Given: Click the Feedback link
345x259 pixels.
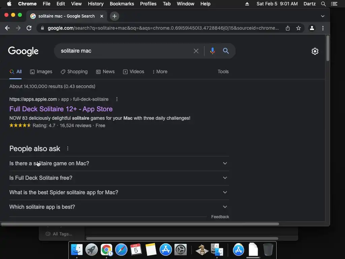Looking at the screenshot, I should (220, 217).
